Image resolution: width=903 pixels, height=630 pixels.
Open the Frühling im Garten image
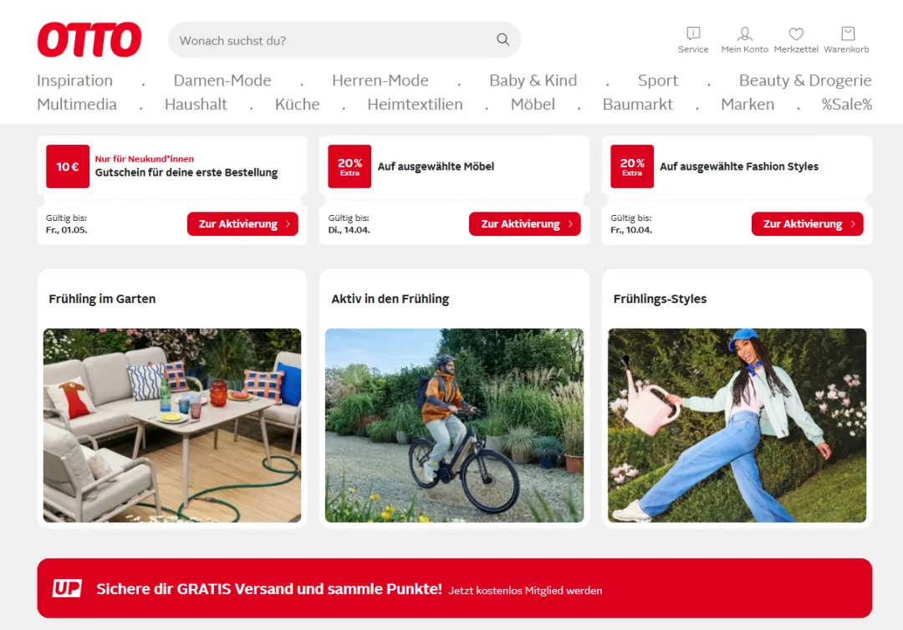point(172,425)
